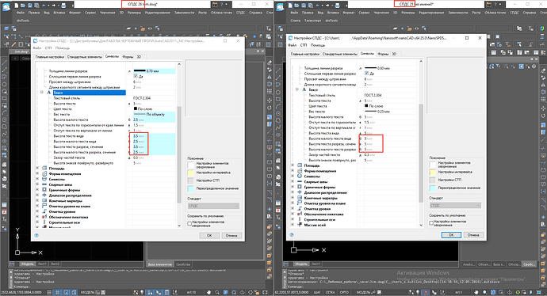Toggle ШАГ mode in СПДС 25 status bar
547x296 pixels.
pos(317,292)
